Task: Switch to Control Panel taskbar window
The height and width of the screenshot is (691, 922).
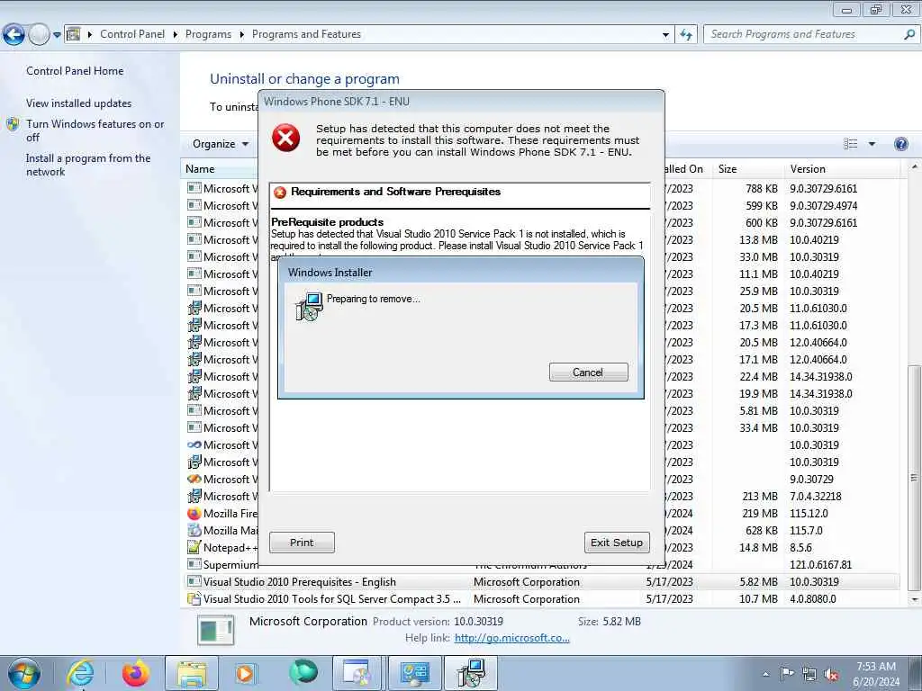Action: click(414, 673)
